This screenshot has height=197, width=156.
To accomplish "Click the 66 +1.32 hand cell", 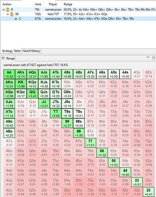I will coord(102,153).
